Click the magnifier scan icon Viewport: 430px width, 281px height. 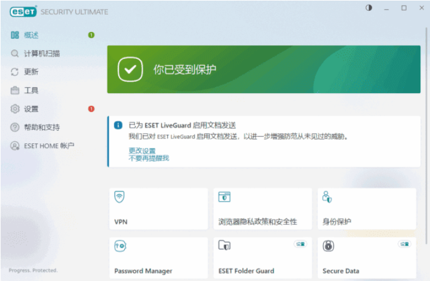tap(15, 54)
